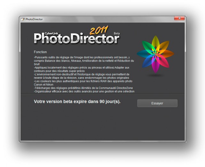The width and height of the screenshot is (205, 167).
Task: Click the orange 2011 year graphic
Action: point(99,30)
